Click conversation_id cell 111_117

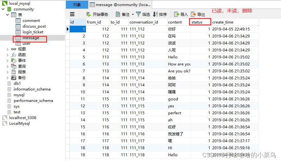tap(148, 141)
